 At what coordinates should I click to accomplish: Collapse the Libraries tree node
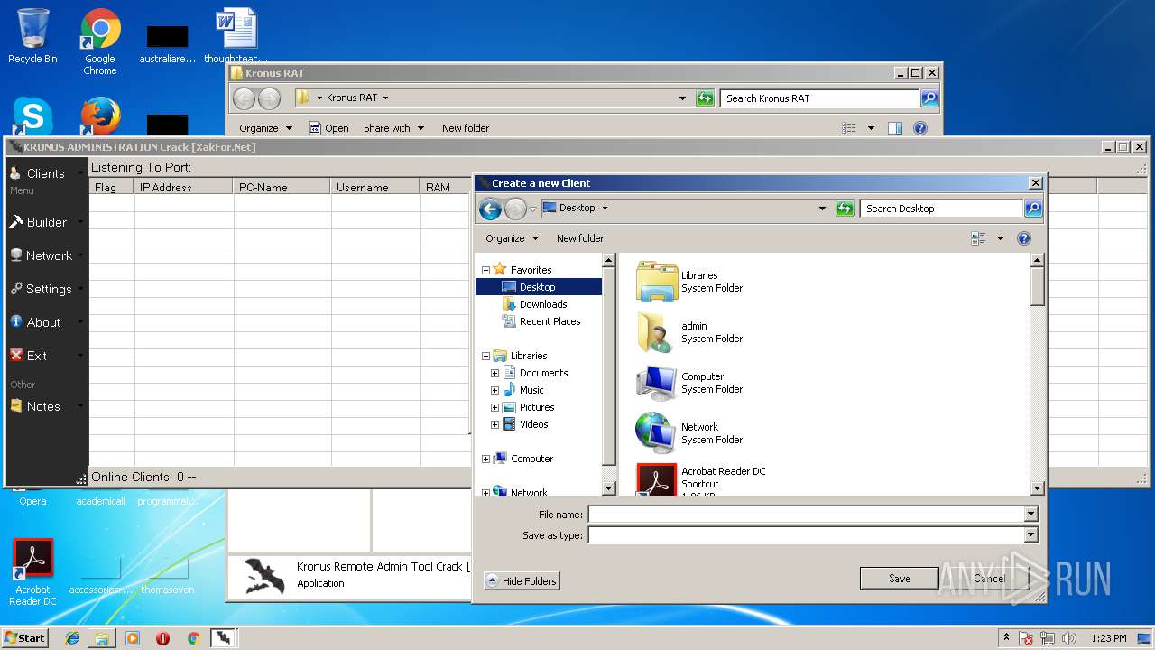[485, 356]
